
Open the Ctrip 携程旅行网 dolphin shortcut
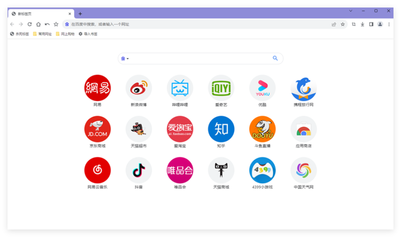click(304, 88)
